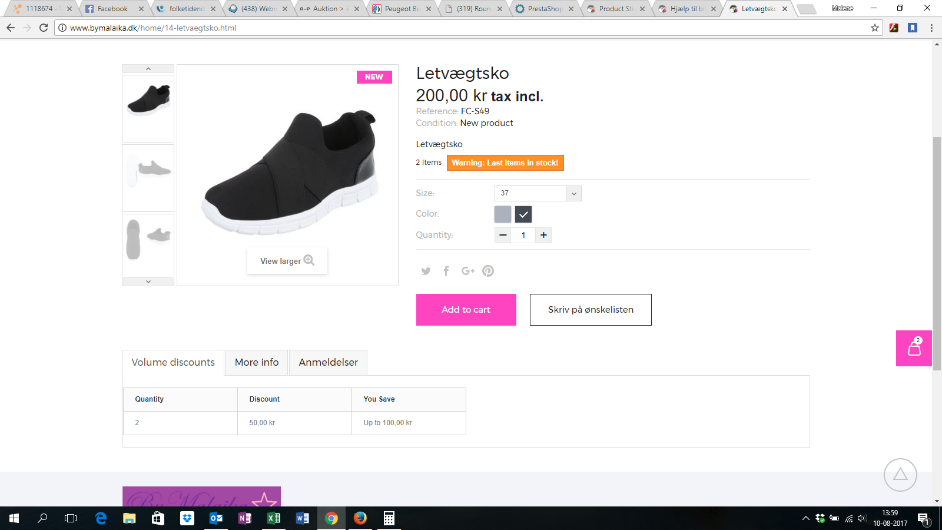The height and width of the screenshot is (530, 942).
Task: Open Dropbox from taskbar
Action: coord(187,518)
